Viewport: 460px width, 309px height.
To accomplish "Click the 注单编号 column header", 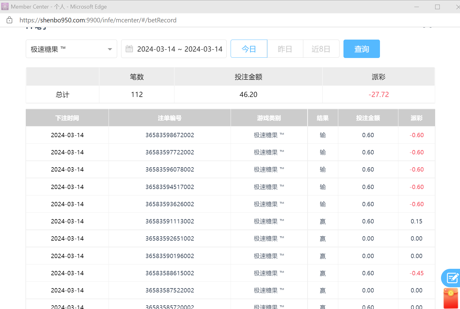I will pyautogui.click(x=170, y=118).
